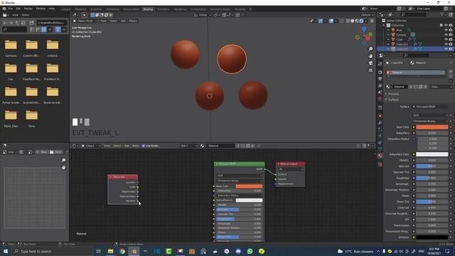Open the Subsurface Radius dropdown in Principled BSDF node
Screen dimensions: 455x256
(x=239, y=196)
